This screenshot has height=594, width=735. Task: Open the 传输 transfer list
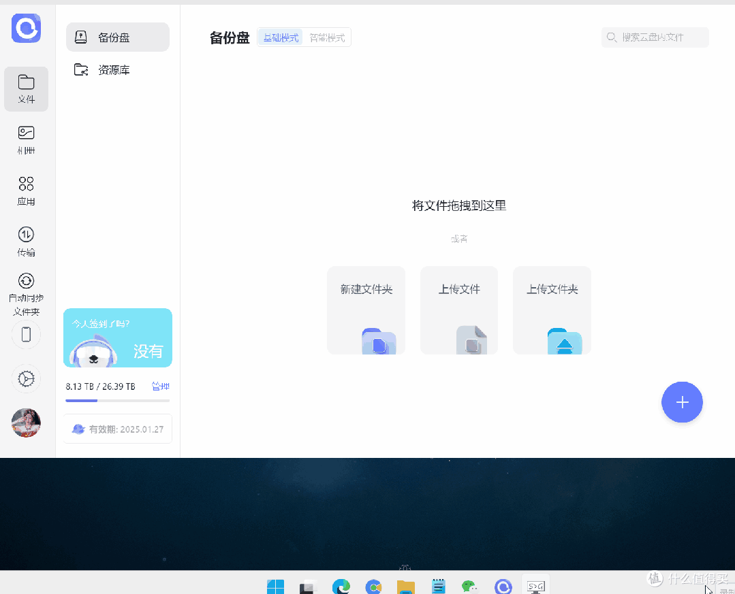click(x=27, y=242)
